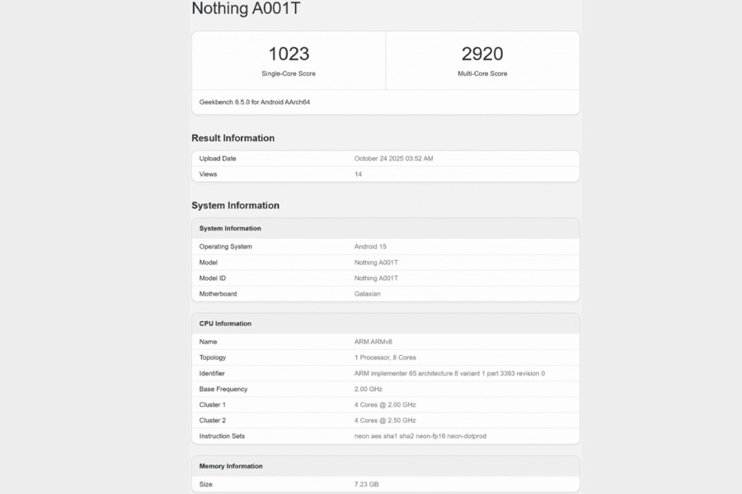
Task: Click the Android 15 operating system value
Action: tap(370, 246)
